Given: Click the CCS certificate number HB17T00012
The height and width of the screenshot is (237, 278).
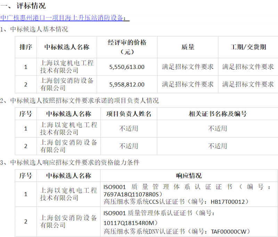Looking at the screenshot, I should point(230,202).
